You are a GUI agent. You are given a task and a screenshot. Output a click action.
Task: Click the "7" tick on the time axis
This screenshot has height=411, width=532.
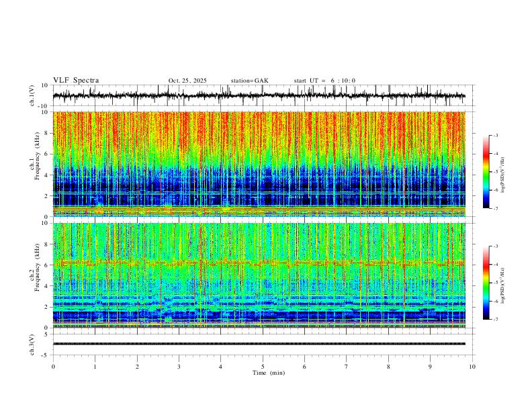click(x=347, y=367)
